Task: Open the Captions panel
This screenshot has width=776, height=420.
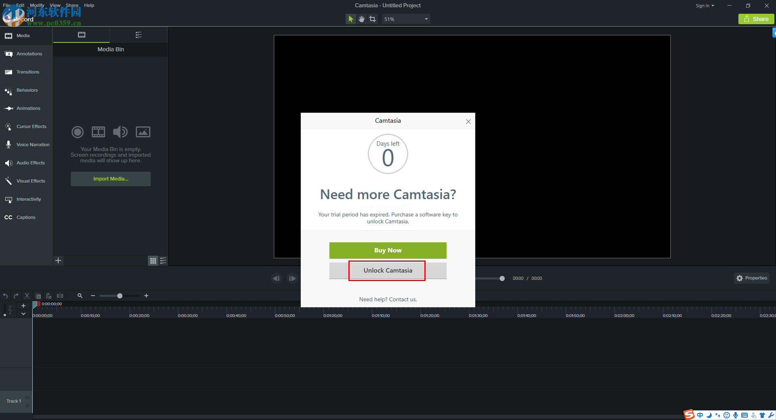Action: 26,217
